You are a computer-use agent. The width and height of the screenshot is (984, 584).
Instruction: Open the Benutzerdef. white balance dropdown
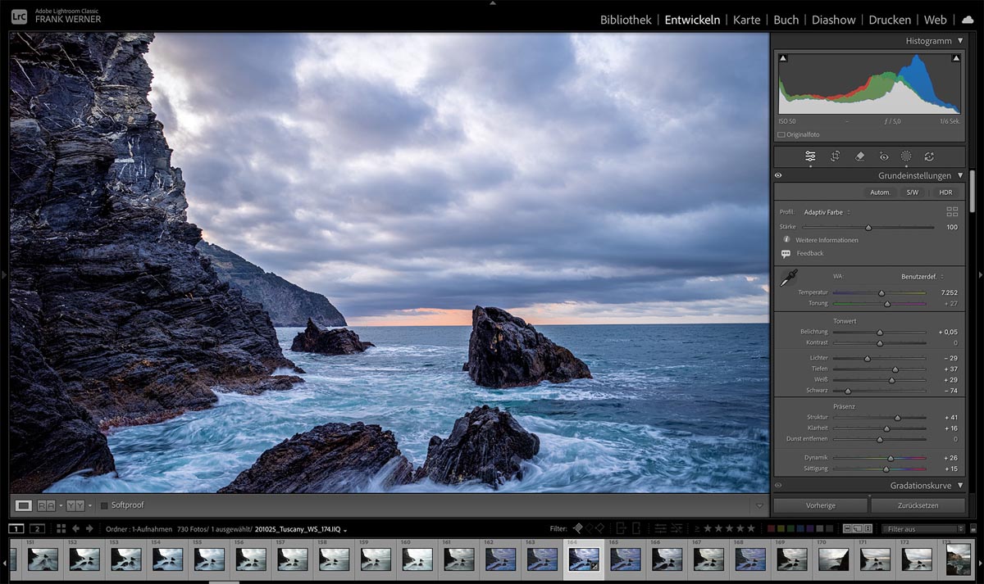(922, 277)
